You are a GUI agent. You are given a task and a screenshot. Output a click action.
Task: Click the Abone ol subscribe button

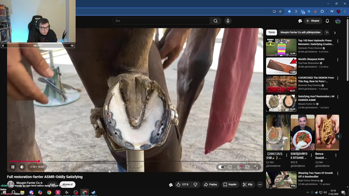[67, 185]
